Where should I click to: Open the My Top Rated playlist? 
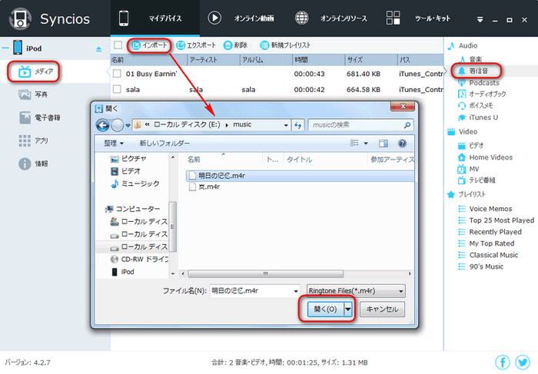(487, 243)
